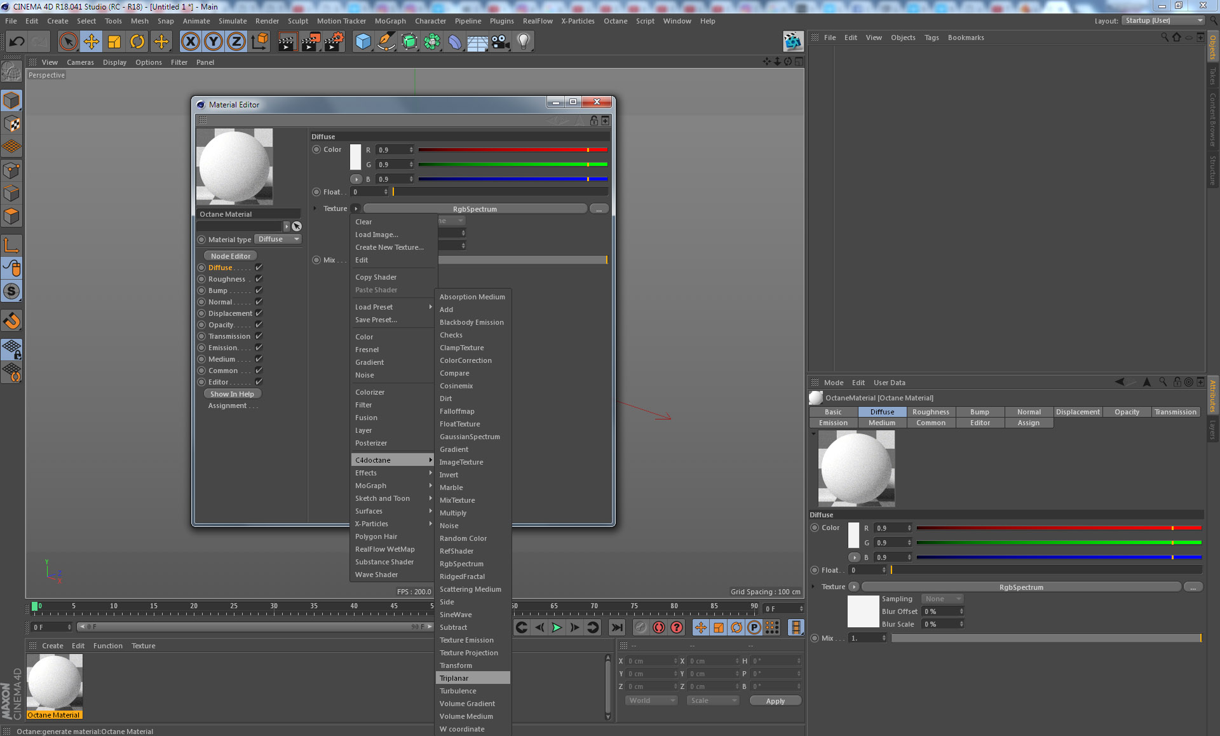
Task: Select the Rotate tool icon
Action: click(x=137, y=42)
